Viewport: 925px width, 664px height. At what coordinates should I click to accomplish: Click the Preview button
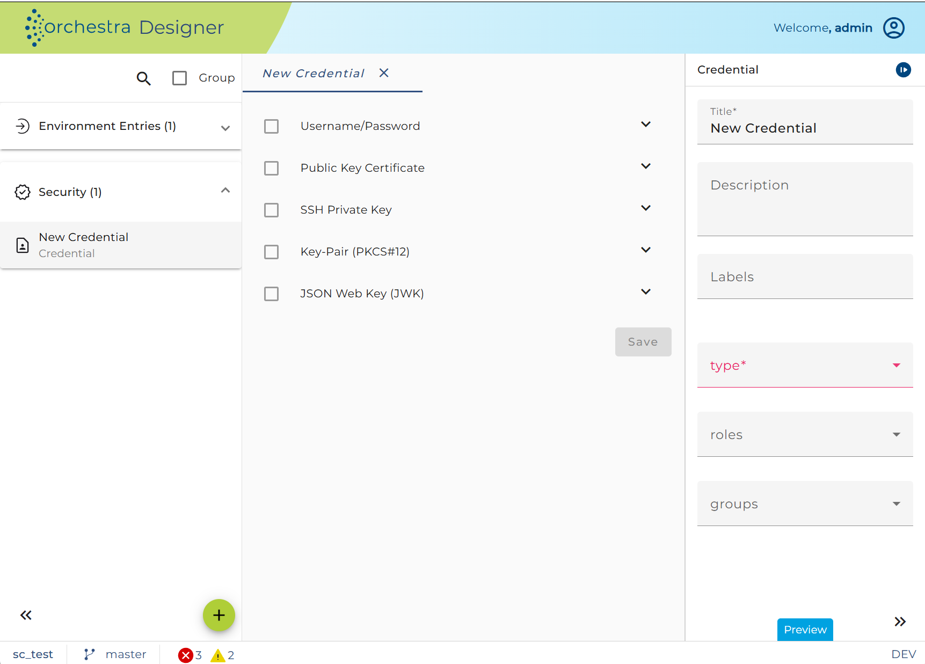pyautogui.click(x=805, y=630)
